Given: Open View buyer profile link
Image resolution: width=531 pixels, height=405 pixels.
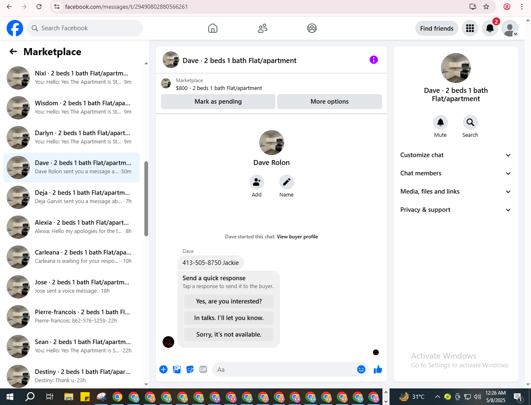Looking at the screenshot, I should (297, 237).
